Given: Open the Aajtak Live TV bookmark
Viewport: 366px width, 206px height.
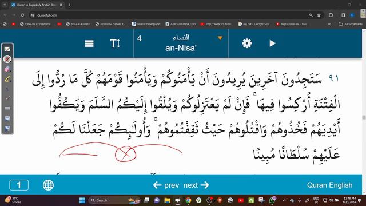Looking at the screenshot, I should (x=292, y=24).
